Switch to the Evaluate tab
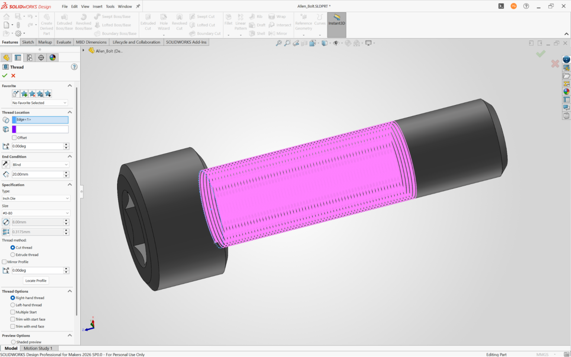The height and width of the screenshot is (357, 571). 64,42
